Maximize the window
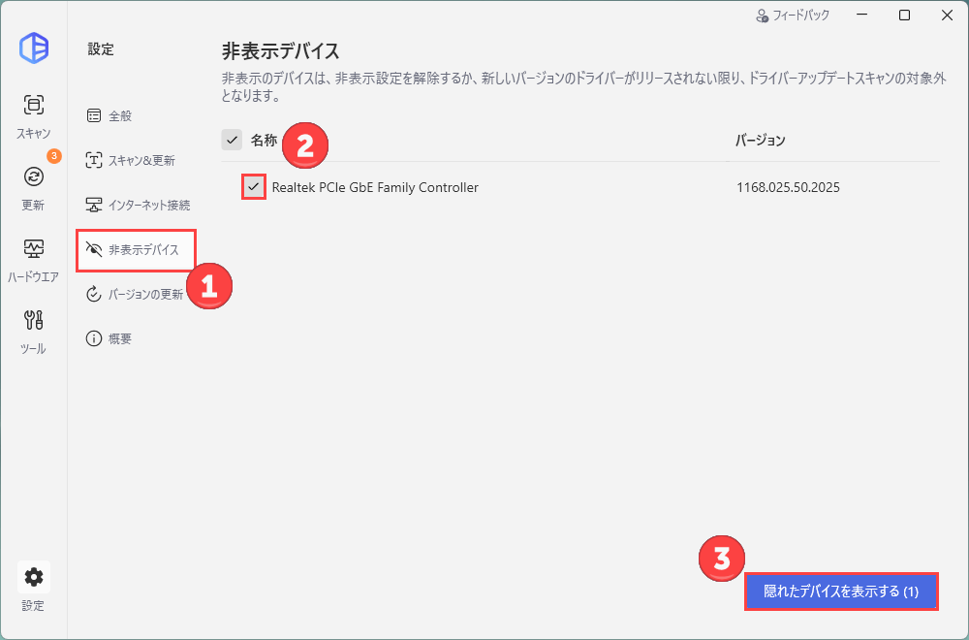This screenshot has height=640, width=969. [x=904, y=16]
